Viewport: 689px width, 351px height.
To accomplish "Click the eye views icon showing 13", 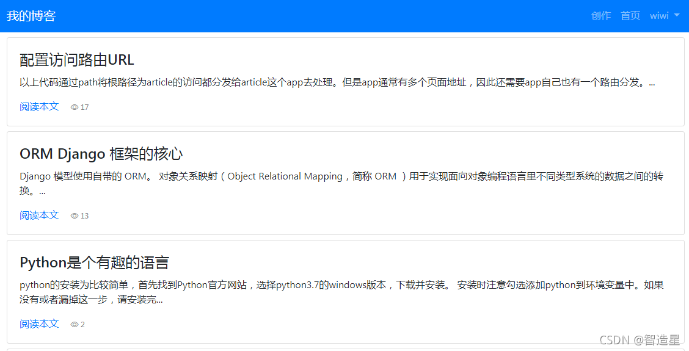I will 75,215.
